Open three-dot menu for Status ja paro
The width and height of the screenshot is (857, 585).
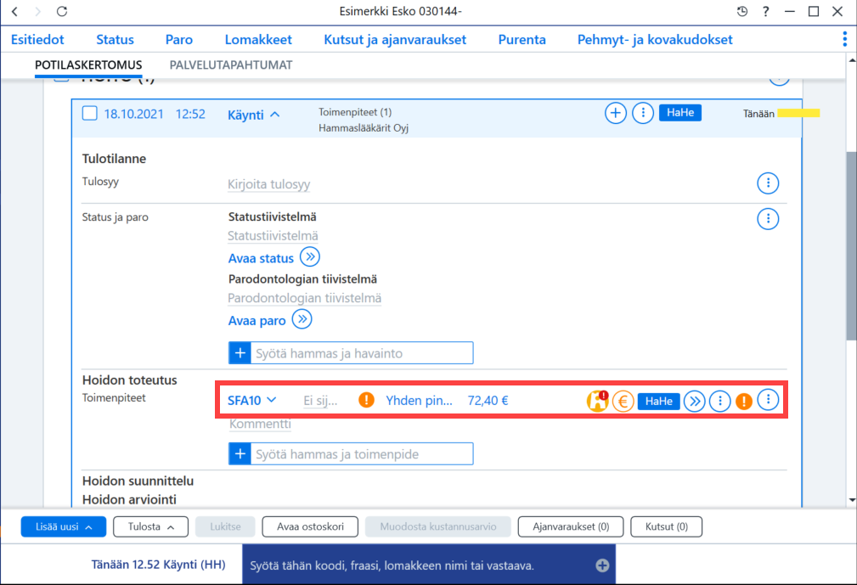pos(768,219)
